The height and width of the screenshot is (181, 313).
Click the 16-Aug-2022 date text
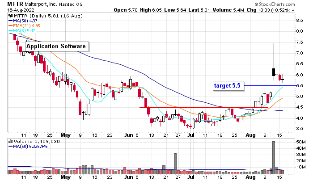click(x=21, y=10)
